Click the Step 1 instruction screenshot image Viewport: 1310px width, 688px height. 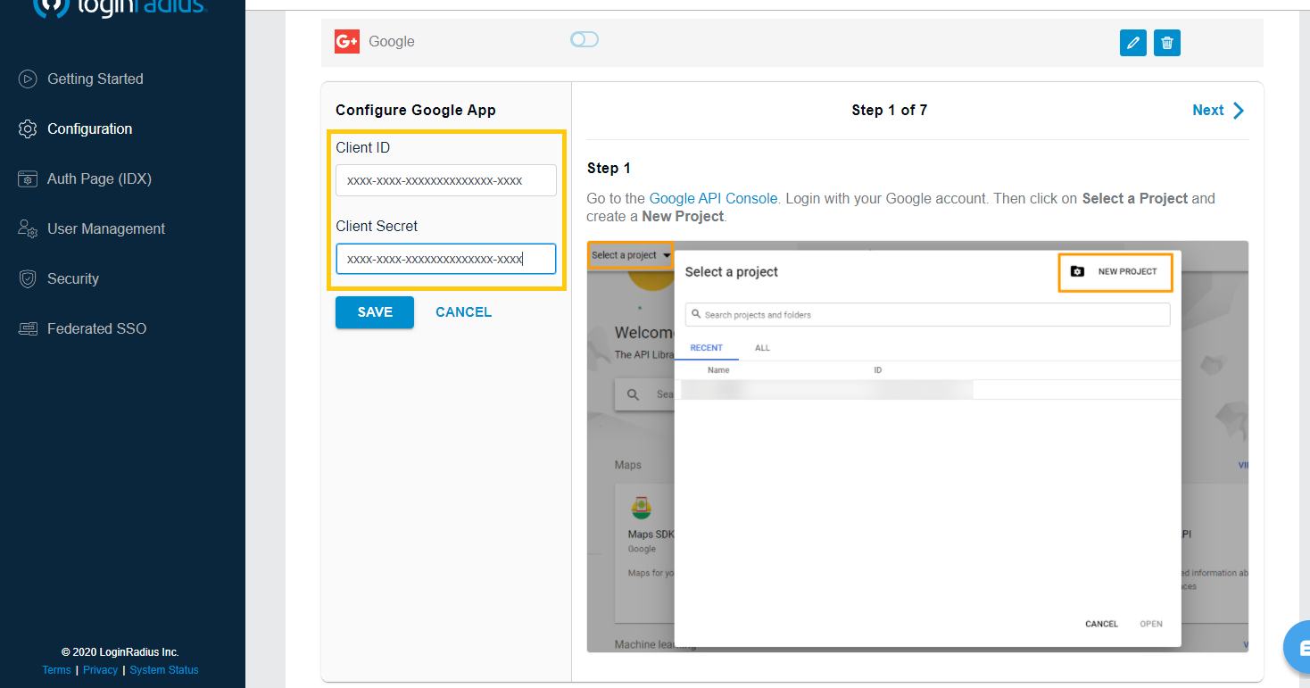coord(916,446)
